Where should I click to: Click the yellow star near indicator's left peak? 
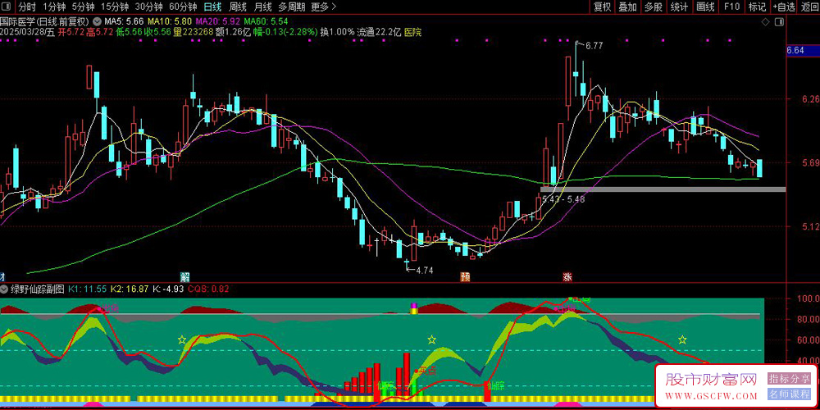tap(182, 340)
